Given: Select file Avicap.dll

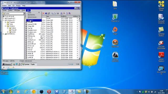Looking at the screenshot, I should 30,56.
